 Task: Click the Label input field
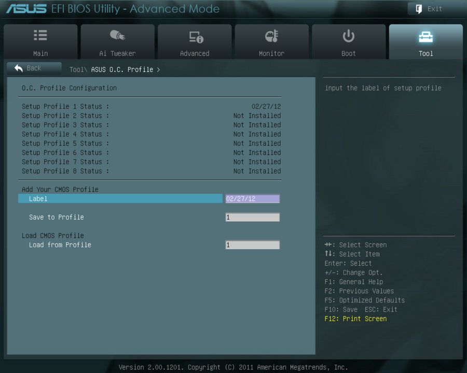click(x=120, y=198)
